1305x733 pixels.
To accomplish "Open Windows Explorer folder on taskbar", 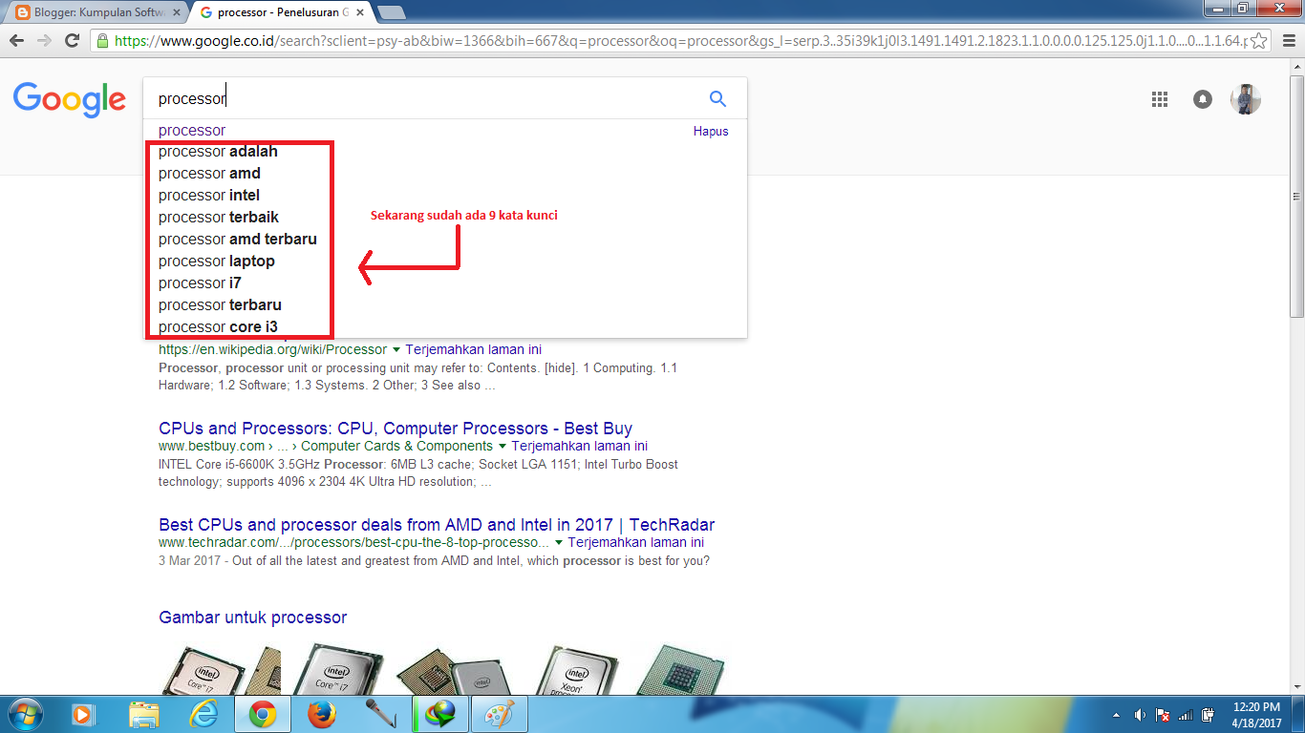I will click(144, 714).
